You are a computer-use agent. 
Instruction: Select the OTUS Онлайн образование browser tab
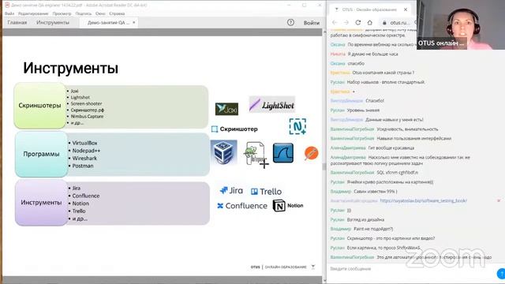click(x=370, y=9)
